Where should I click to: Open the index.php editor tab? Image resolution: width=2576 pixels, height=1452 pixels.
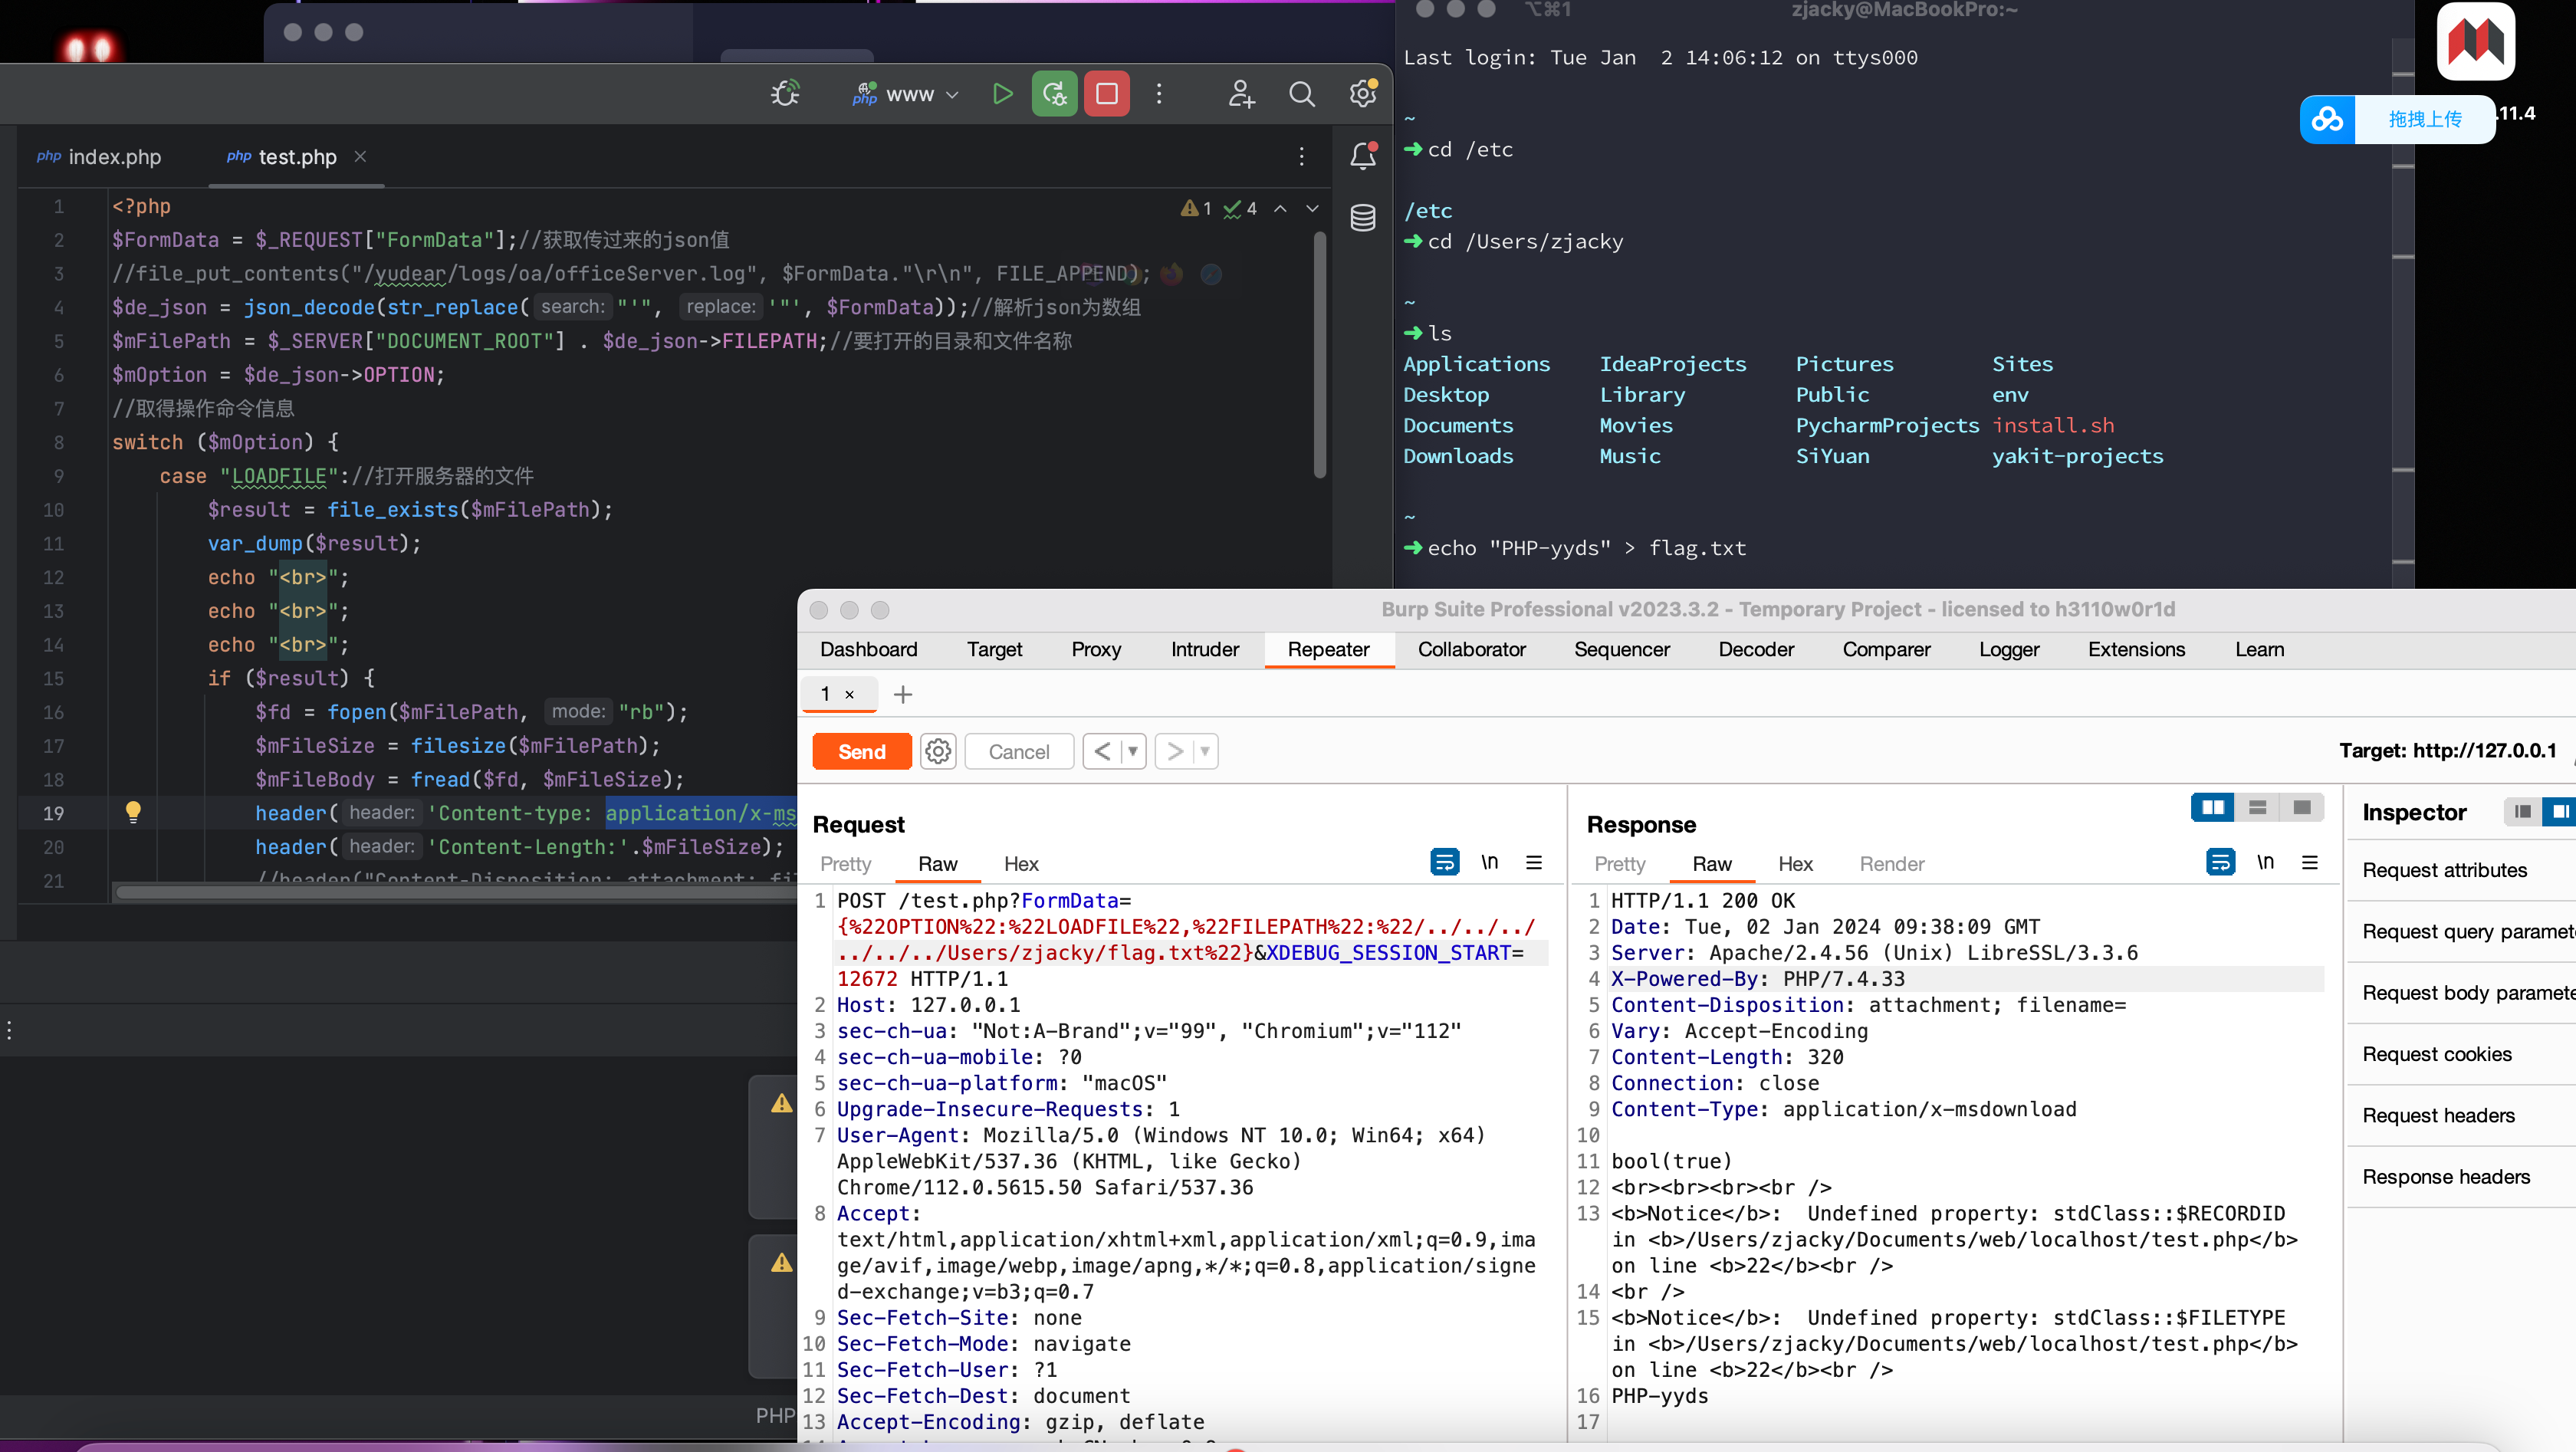[100, 157]
